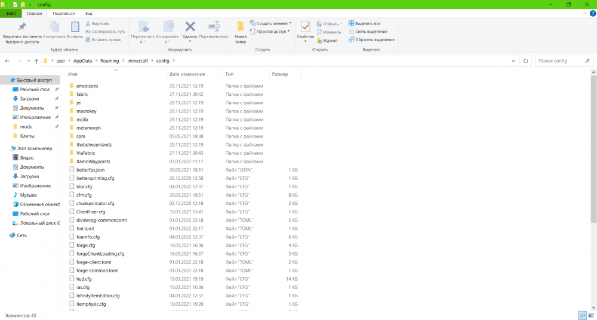Click Скопировать путь command

click(105, 32)
